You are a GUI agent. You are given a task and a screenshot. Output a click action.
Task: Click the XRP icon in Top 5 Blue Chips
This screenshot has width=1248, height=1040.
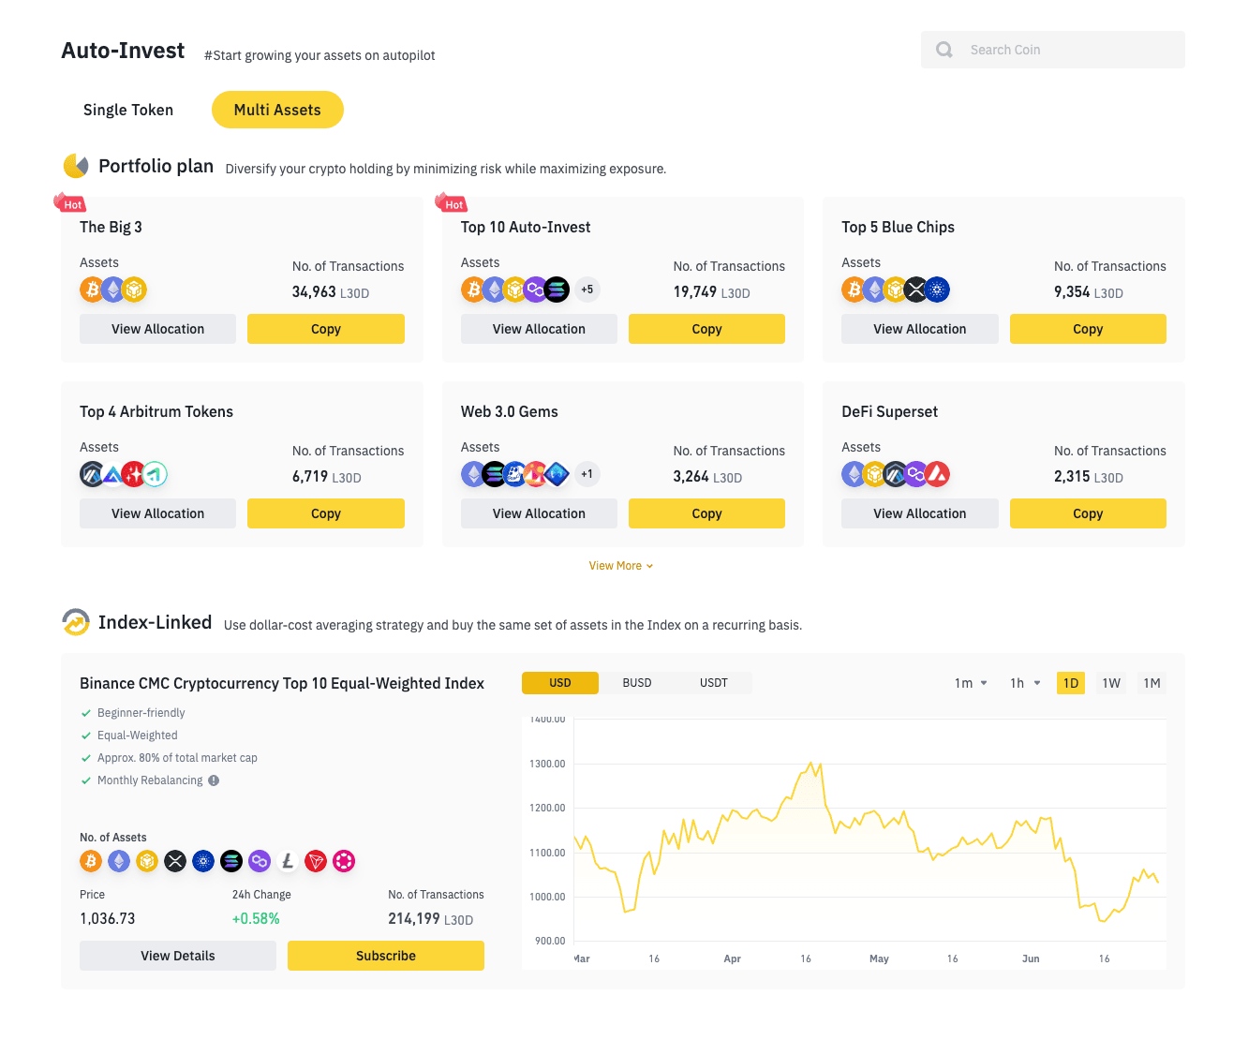[x=915, y=290]
